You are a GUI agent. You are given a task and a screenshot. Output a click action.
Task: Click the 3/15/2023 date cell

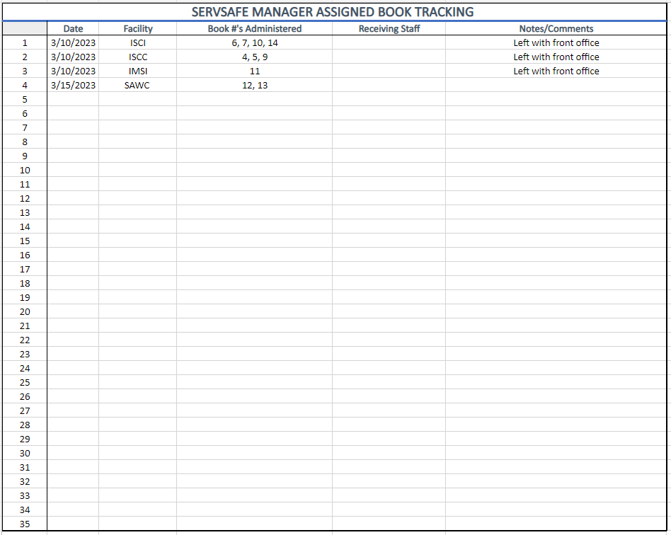73,86
